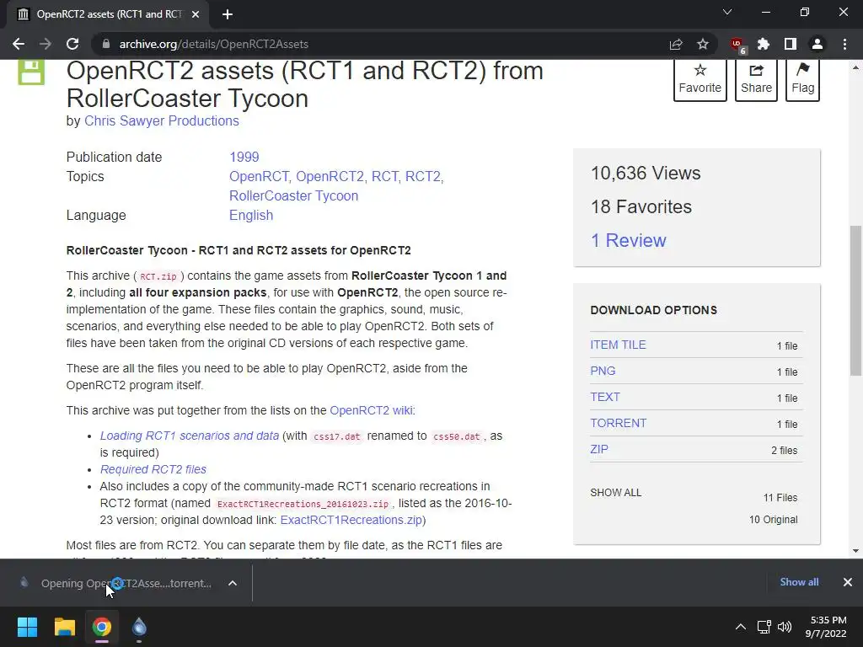Screen dimensions: 863x647
Task: Close the downloads bar
Action: (x=848, y=582)
